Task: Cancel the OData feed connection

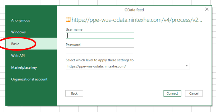Action: pos(194,94)
